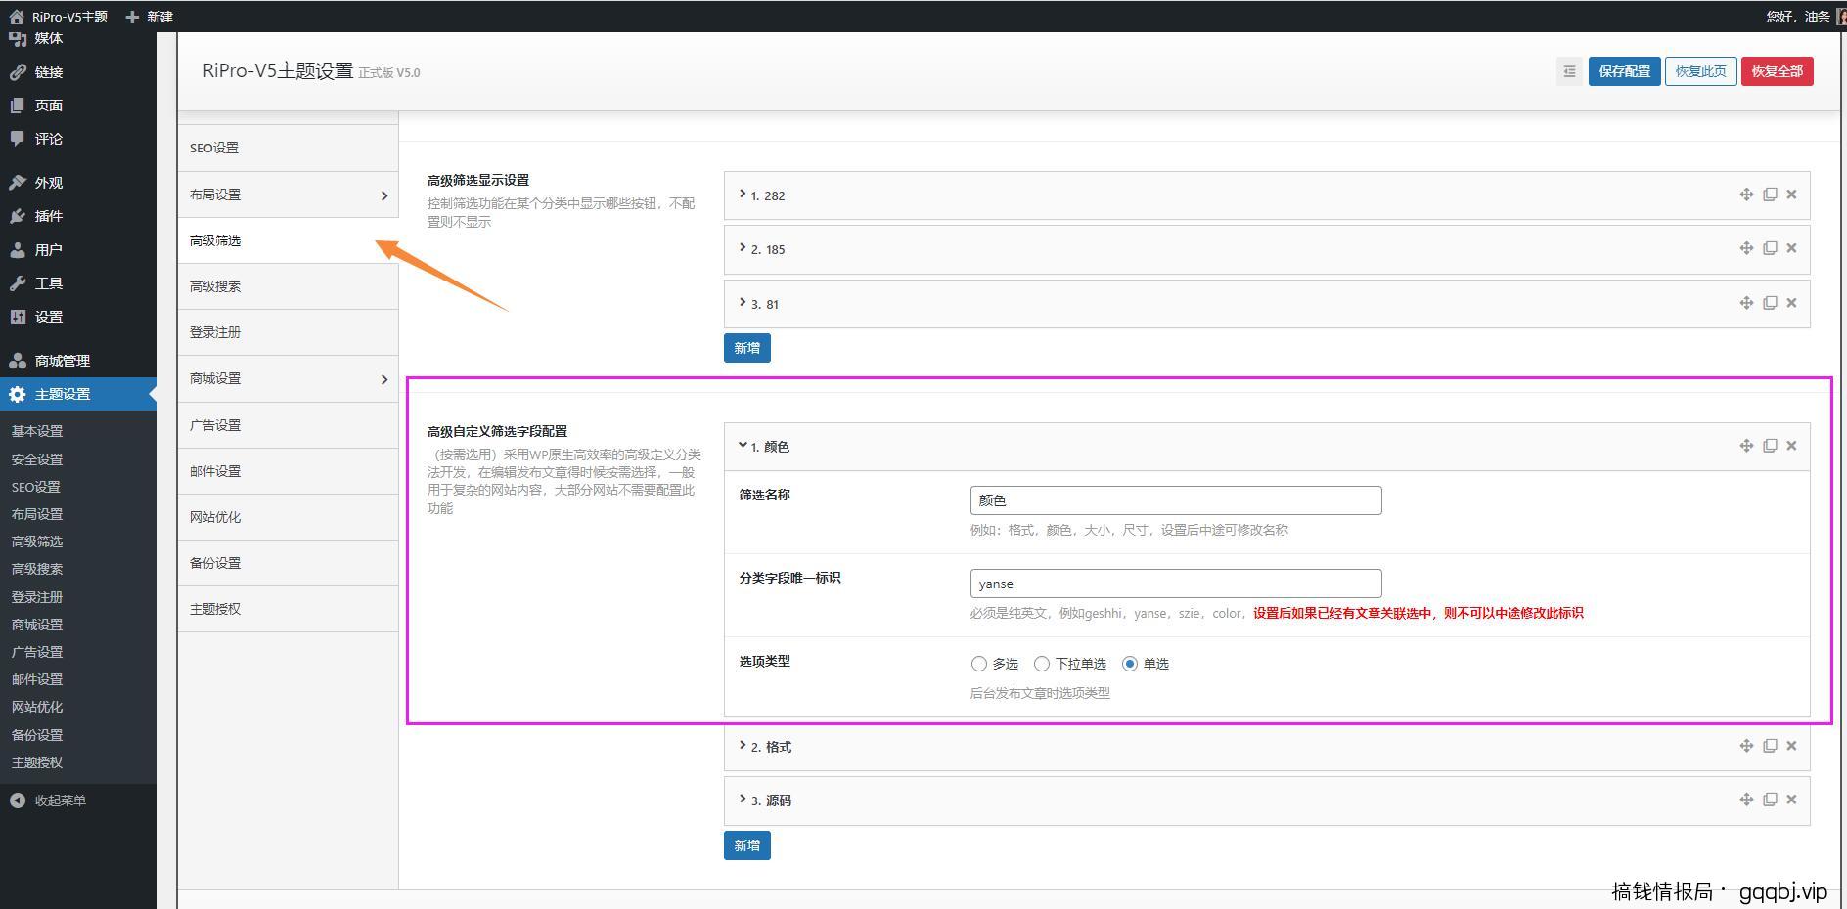This screenshot has height=909, width=1847.
Task: Select the duplicate icon on the 颜色 section
Action: [x=1769, y=446]
